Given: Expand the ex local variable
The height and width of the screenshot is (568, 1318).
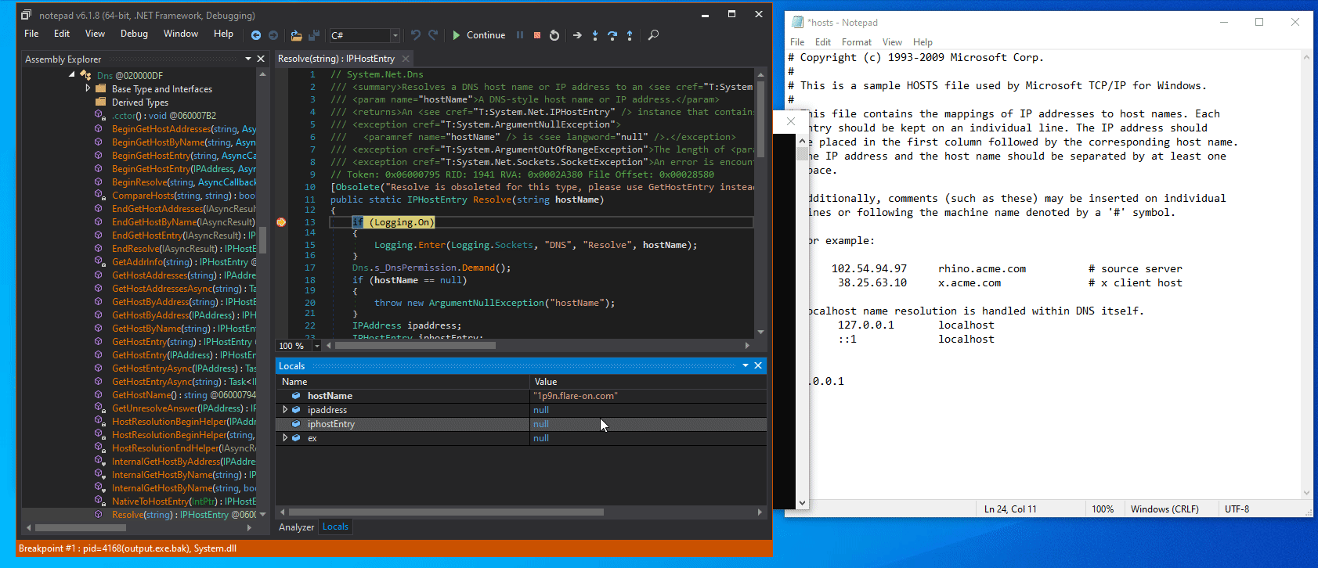Looking at the screenshot, I should point(285,438).
